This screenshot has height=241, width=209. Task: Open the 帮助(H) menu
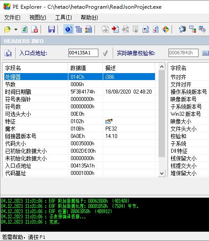coord(89,17)
